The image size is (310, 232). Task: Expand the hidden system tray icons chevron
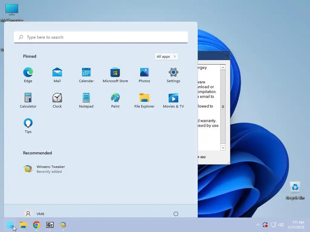click(x=258, y=225)
